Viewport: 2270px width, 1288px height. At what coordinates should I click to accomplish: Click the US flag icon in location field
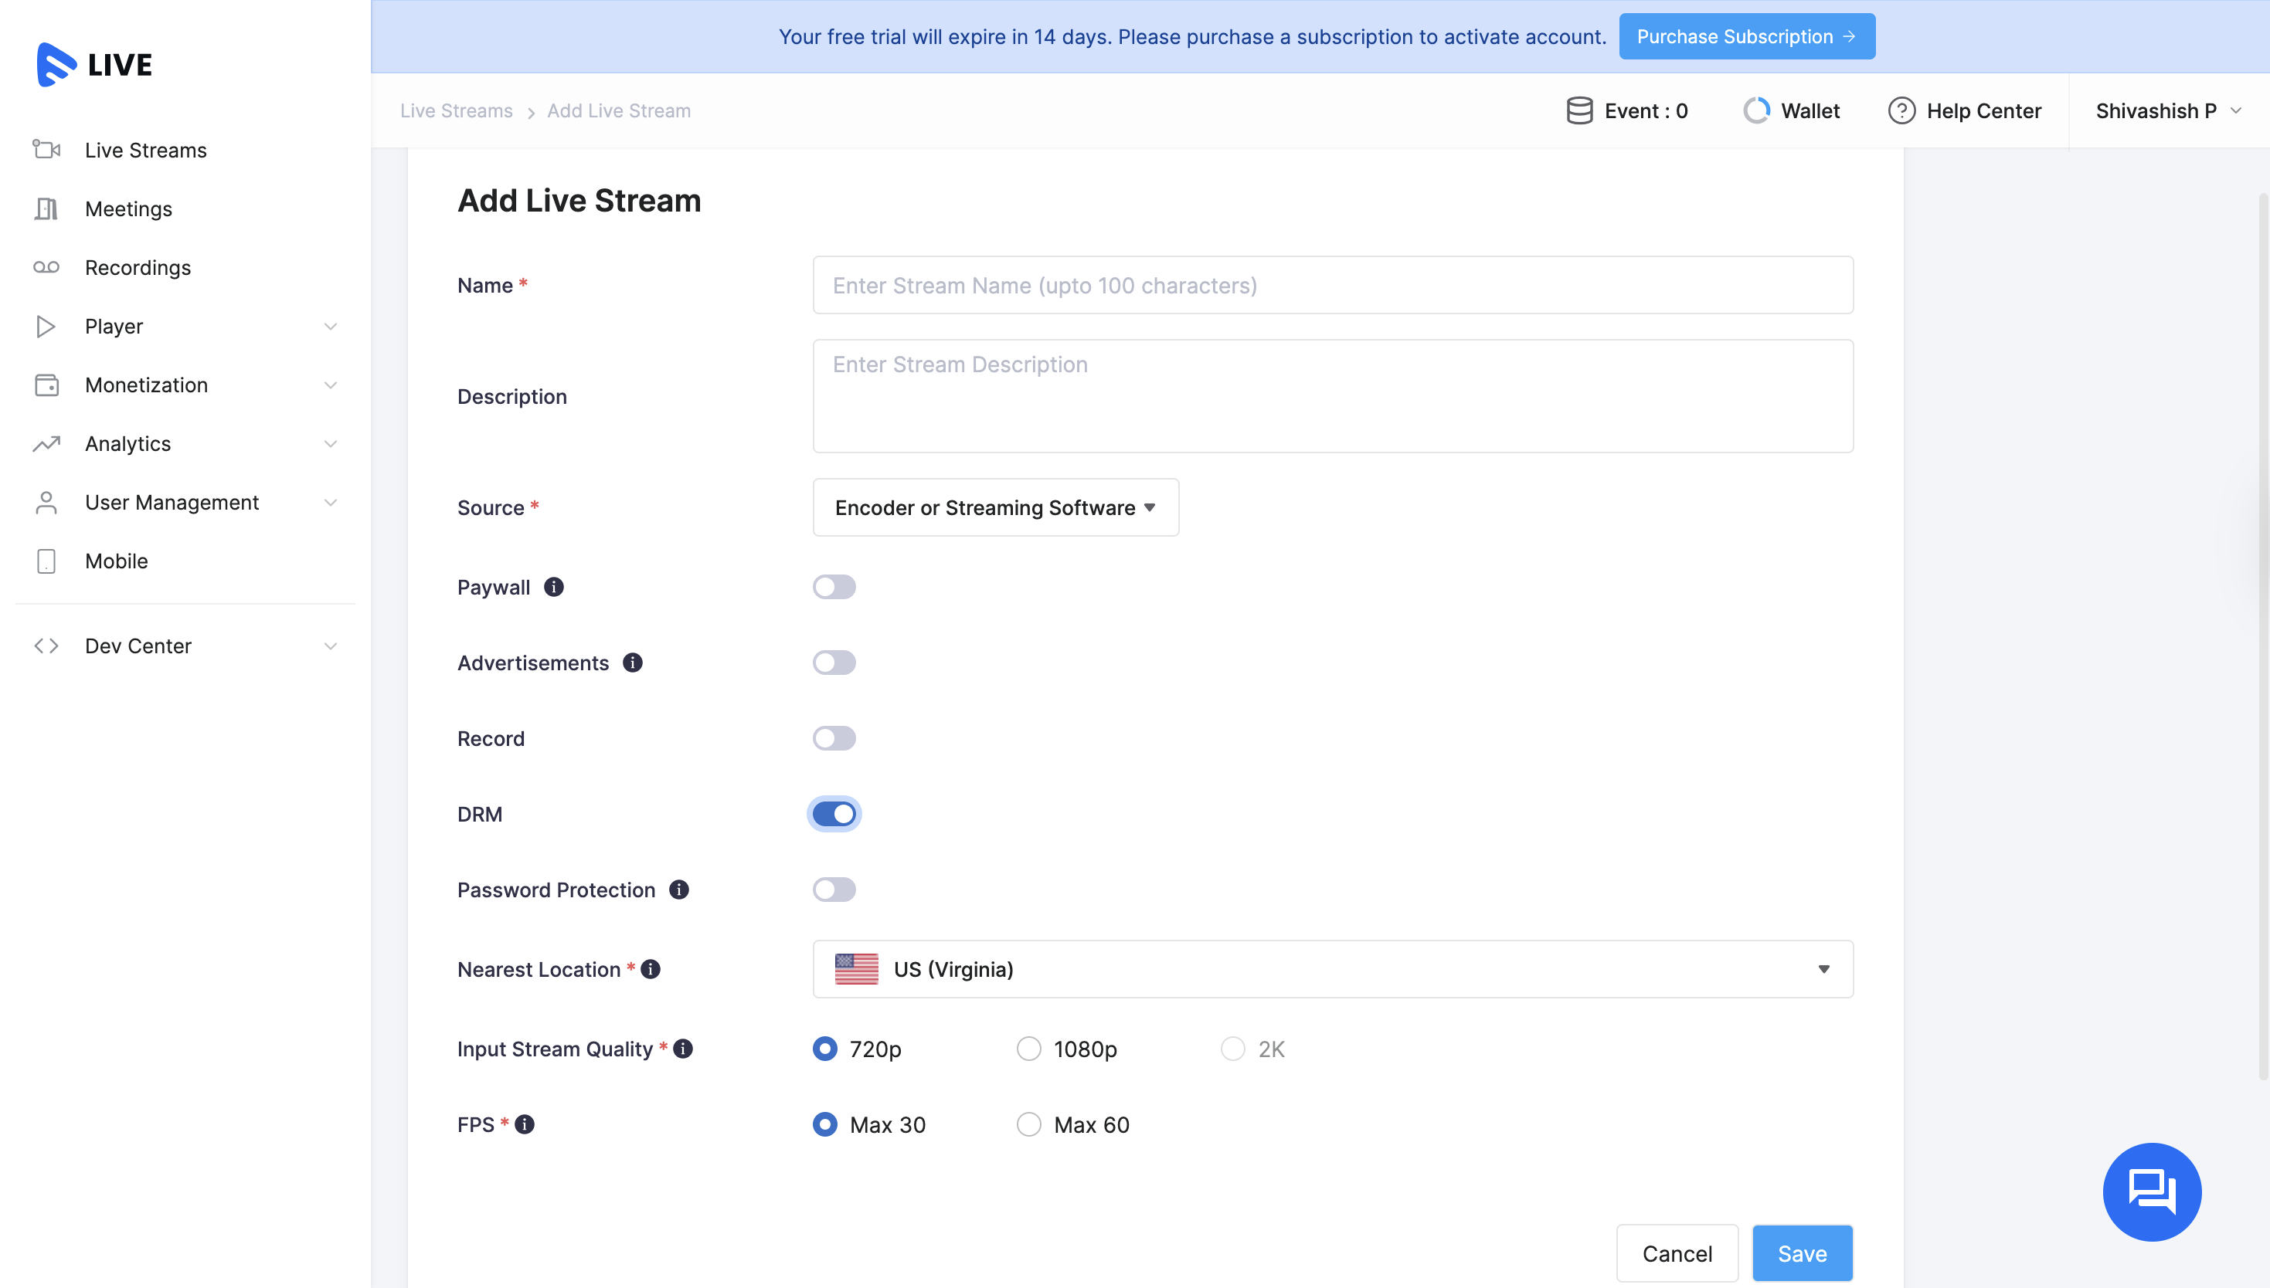(857, 970)
